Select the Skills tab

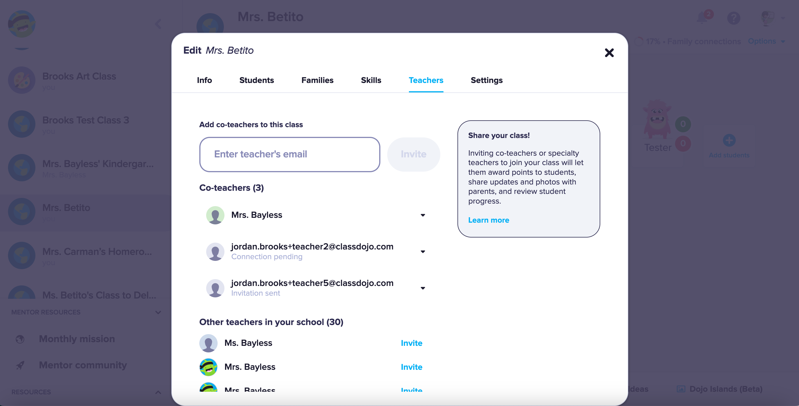(371, 80)
